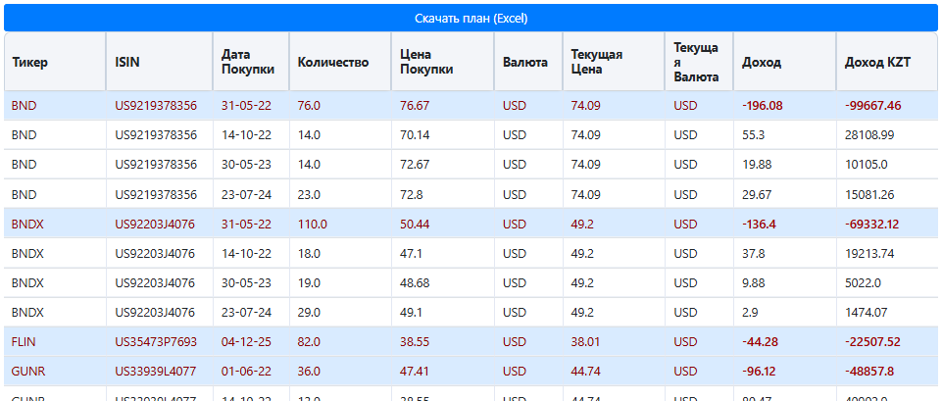Select the highlighted BND ticker row cell

tap(25, 106)
